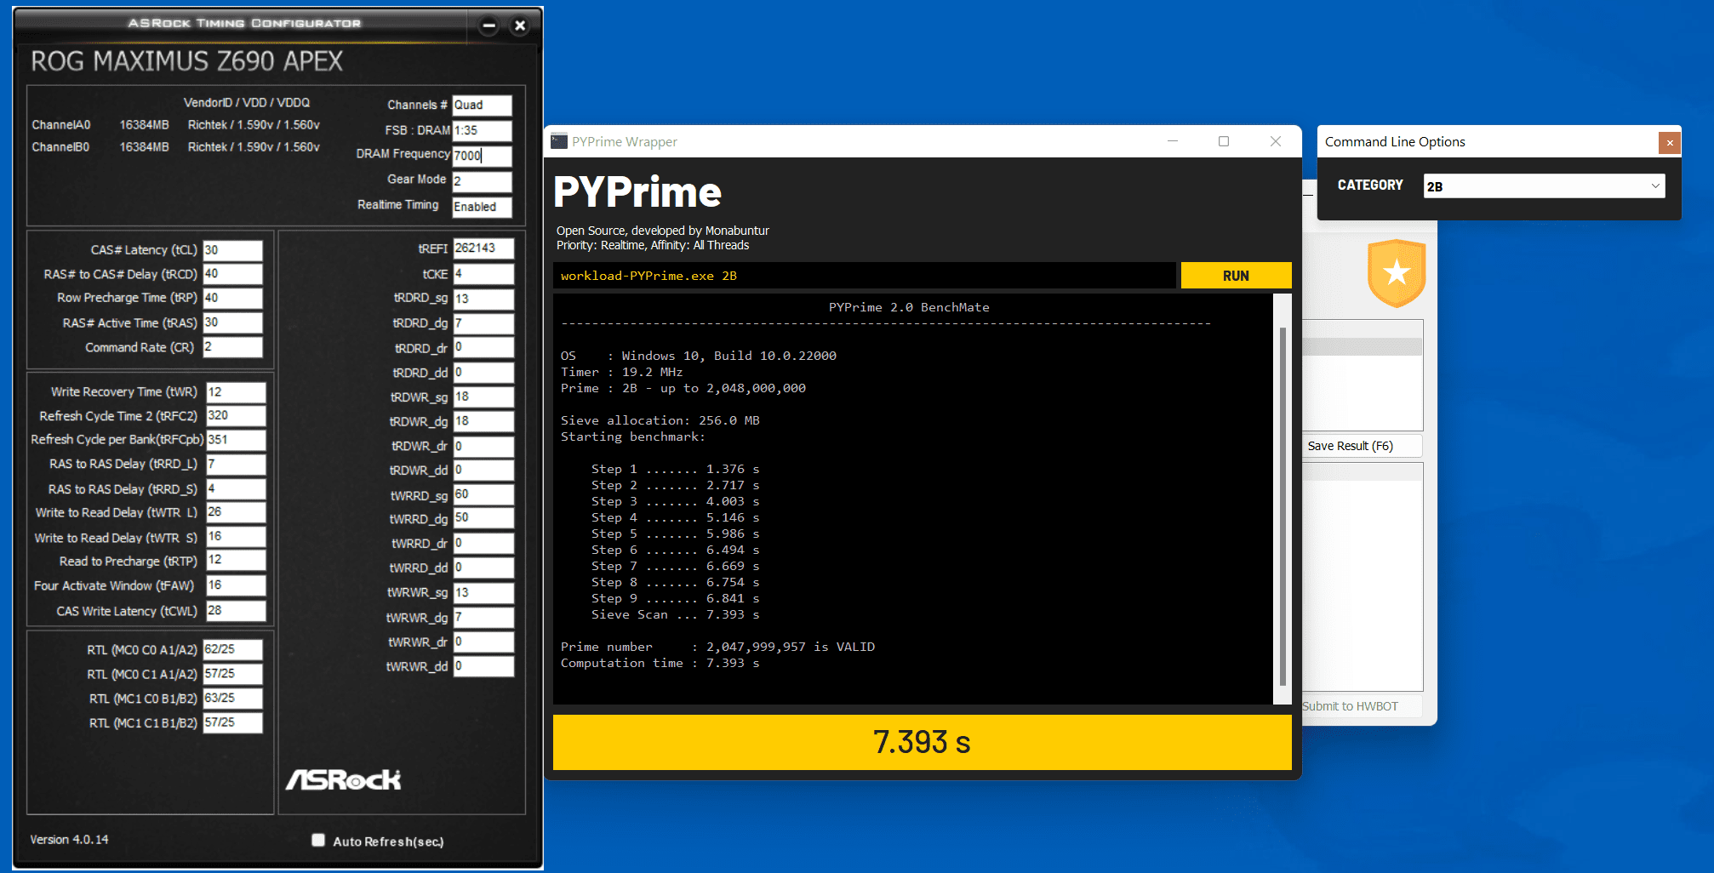Click the tREFI field showing 262143
Screen dimensions: 1714x873
pos(483,248)
